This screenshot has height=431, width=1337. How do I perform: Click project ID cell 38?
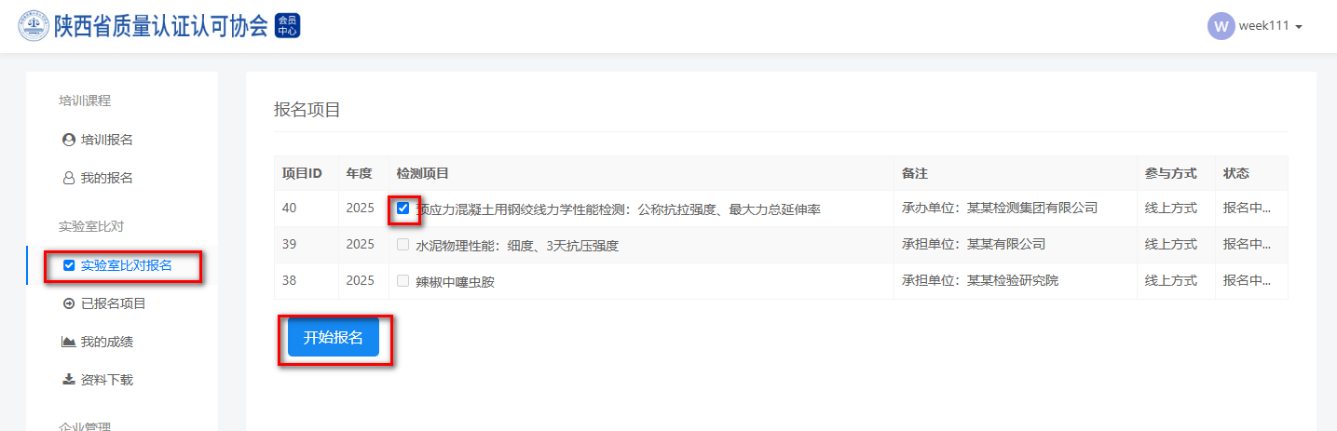289,280
